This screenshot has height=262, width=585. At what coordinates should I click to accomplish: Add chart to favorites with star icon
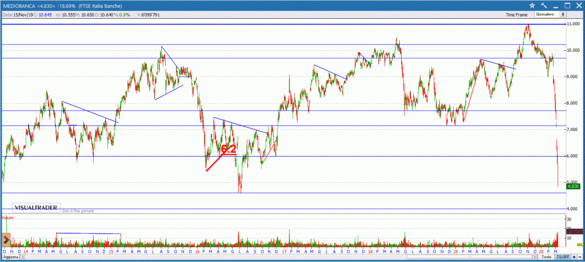(x=532, y=6)
